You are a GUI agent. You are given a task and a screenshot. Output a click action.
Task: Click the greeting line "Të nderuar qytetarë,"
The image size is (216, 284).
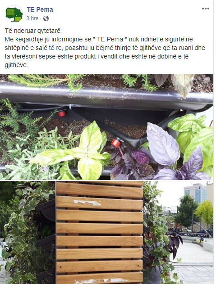pyautogui.click(x=33, y=31)
